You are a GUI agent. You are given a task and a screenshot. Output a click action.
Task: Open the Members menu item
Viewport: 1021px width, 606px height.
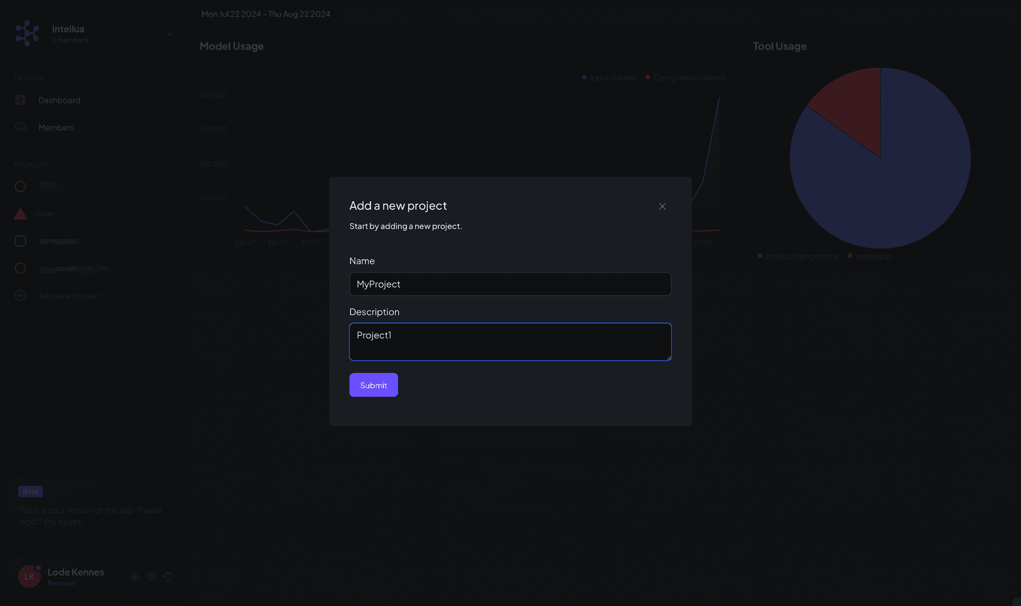pos(56,128)
